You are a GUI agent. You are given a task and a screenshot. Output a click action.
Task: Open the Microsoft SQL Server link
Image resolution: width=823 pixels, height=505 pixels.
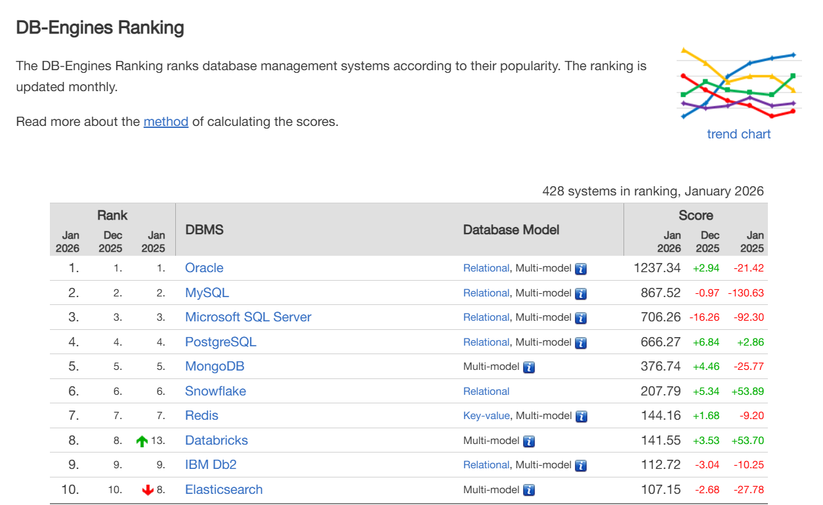coord(248,317)
